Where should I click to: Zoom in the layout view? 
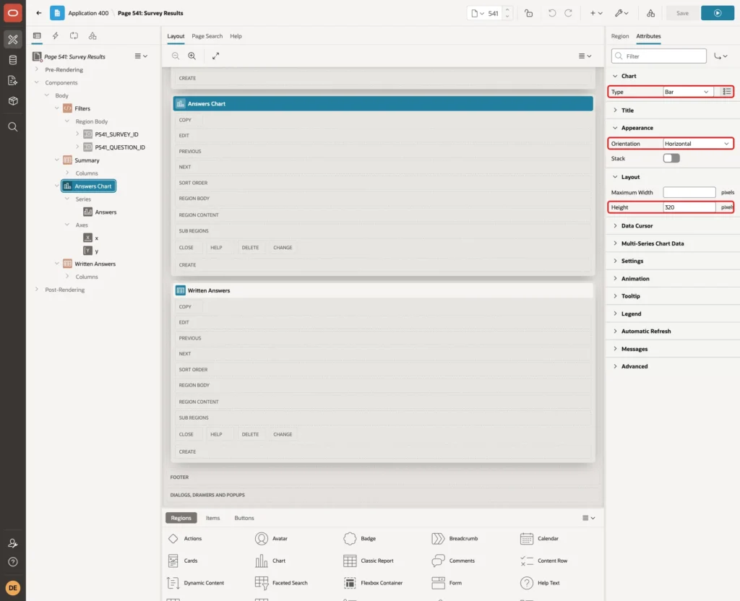coord(192,56)
